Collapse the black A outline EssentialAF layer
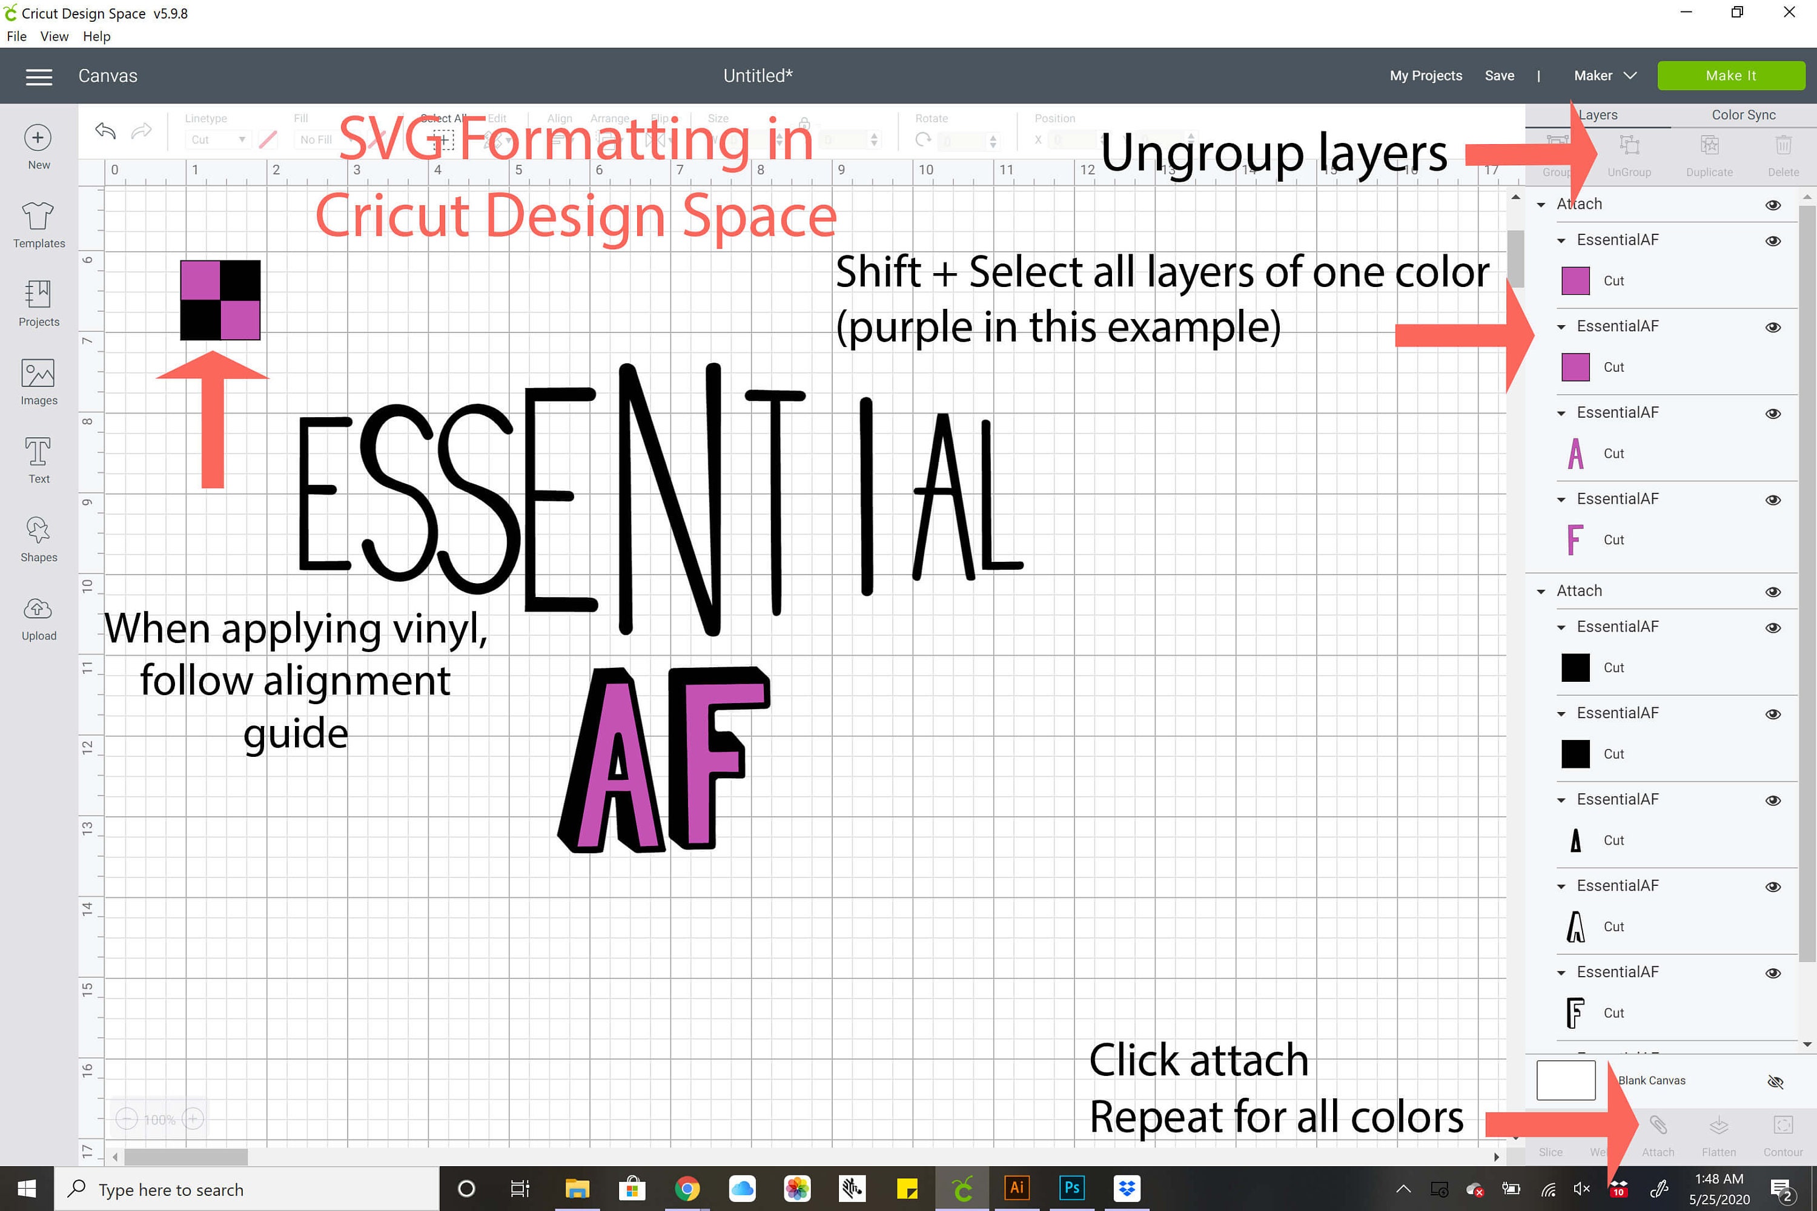 [x=1561, y=886]
